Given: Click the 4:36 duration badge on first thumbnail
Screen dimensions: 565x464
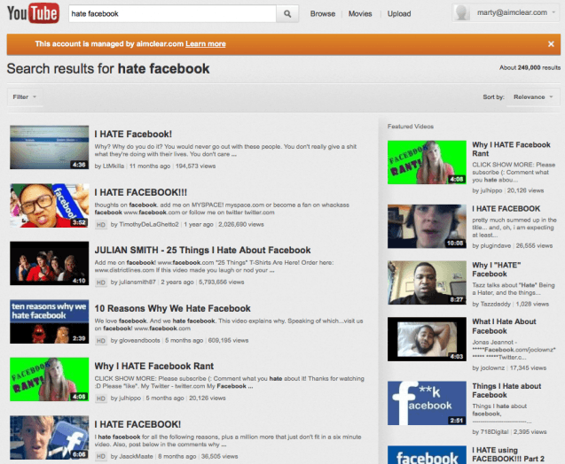Looking at the screenshot, I should (79, 165).
